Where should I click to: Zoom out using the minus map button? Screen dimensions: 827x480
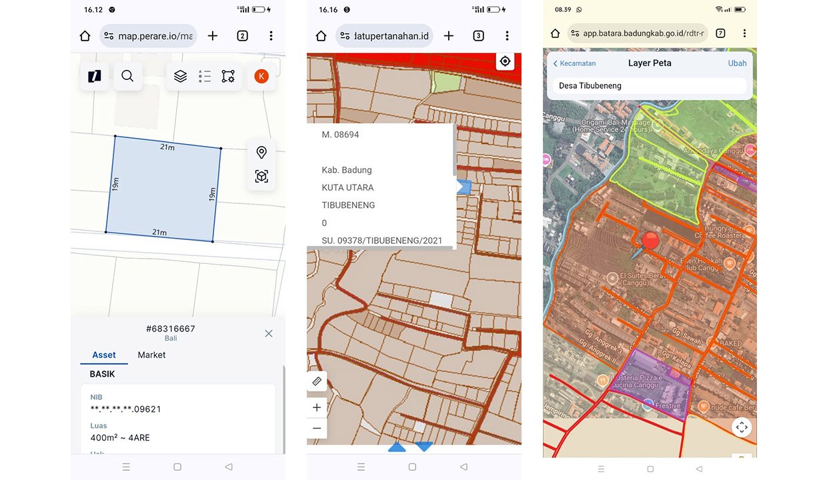click(317, 428)
